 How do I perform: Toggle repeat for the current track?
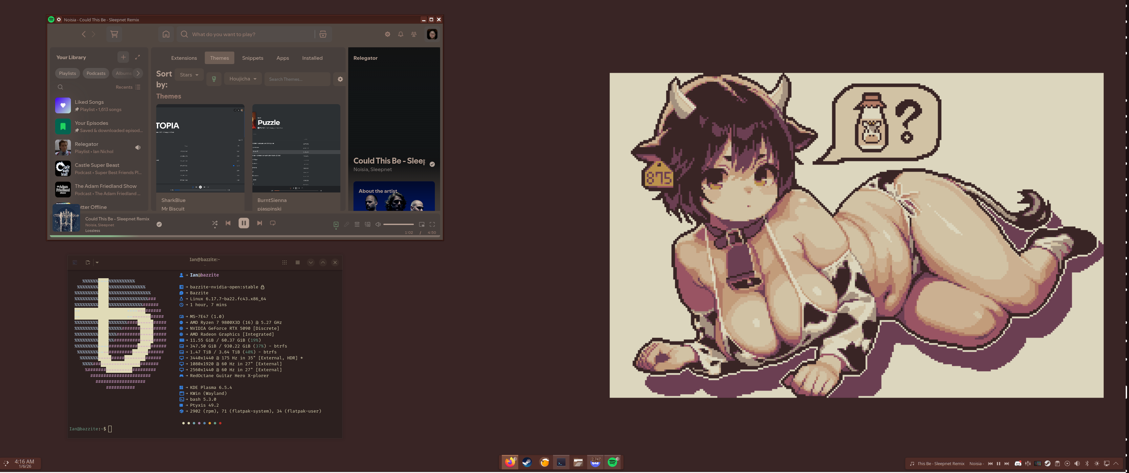point(273,223)
